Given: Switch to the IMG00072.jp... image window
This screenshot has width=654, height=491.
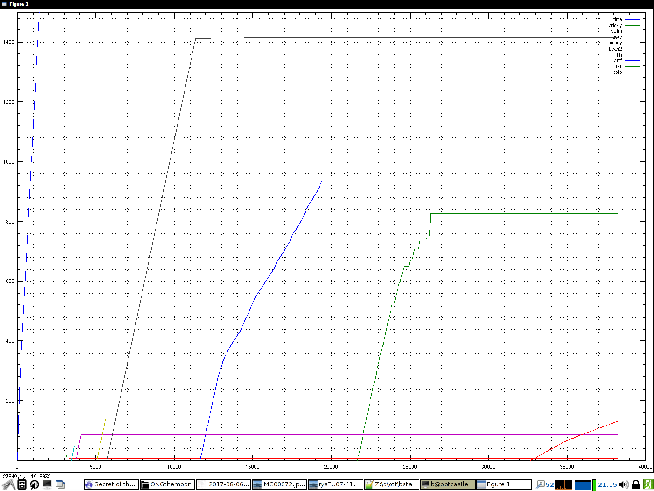Looking at the screenshot, I should 279,484.
